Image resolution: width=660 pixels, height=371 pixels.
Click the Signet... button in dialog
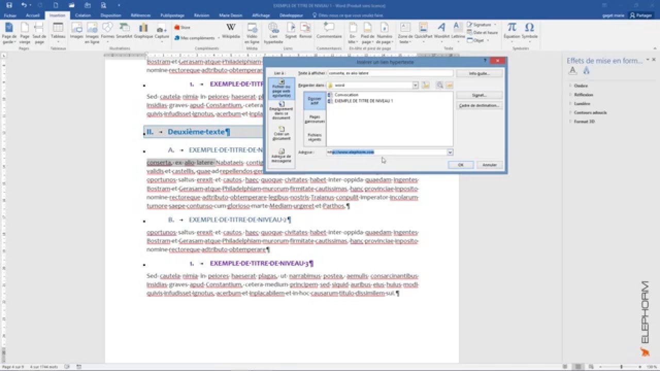(479, 95)
